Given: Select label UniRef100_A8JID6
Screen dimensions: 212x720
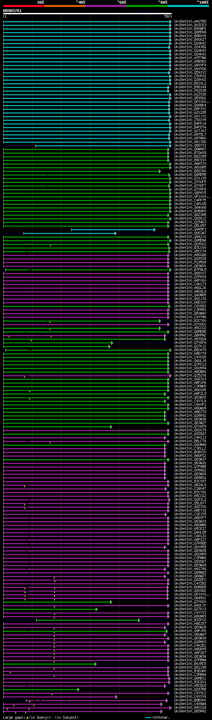Looking at the screenshot, I should (190, 142).
